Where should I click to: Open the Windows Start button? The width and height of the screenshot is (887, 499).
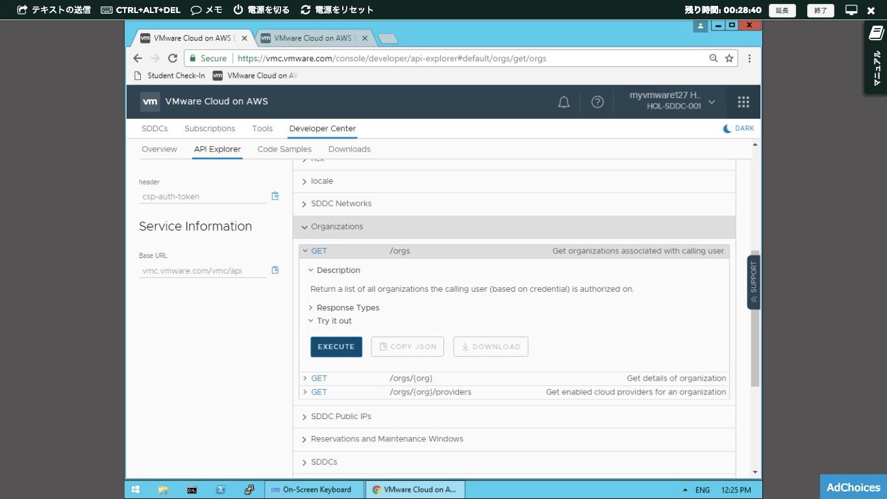(136, 490)
